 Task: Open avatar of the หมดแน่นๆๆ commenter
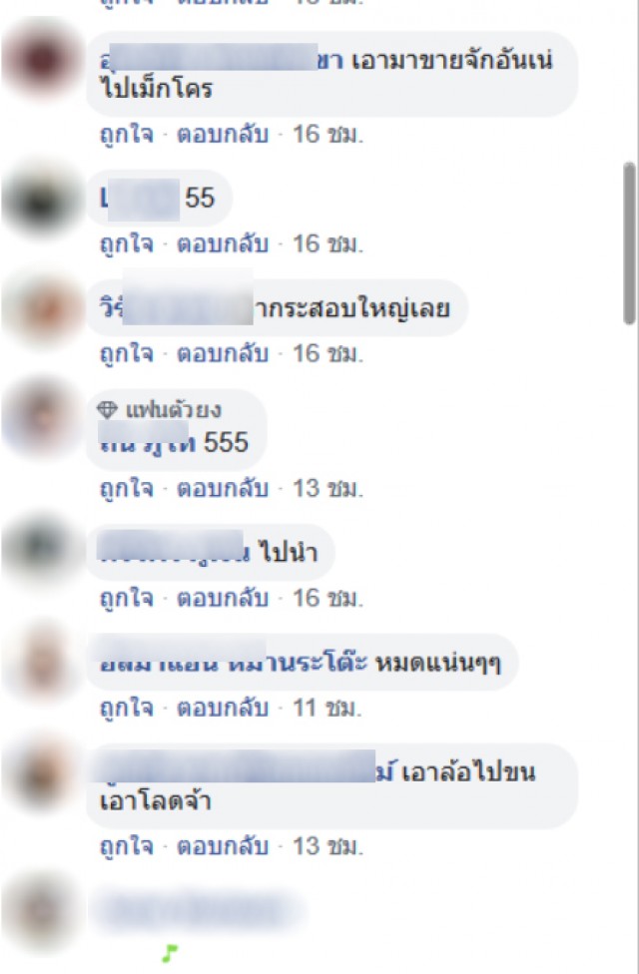point(42,663)
